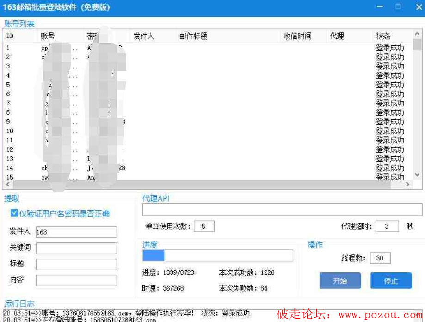Click the horizontal scrollbar thumb of account list
The width and height of the screenshot is (425, 322).
coord(202,184)
